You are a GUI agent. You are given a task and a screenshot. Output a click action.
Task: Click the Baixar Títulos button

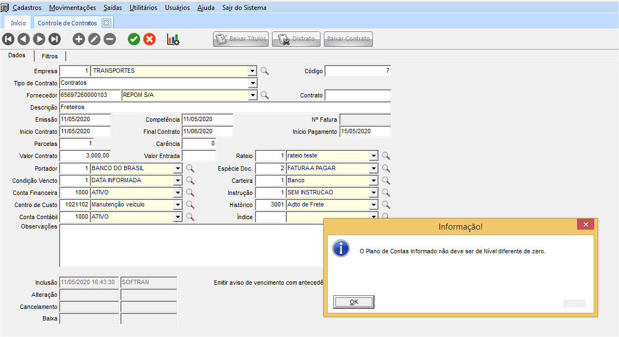(x=241, y=39)
